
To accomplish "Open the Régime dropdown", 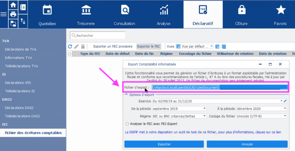I will pos(179,116).
